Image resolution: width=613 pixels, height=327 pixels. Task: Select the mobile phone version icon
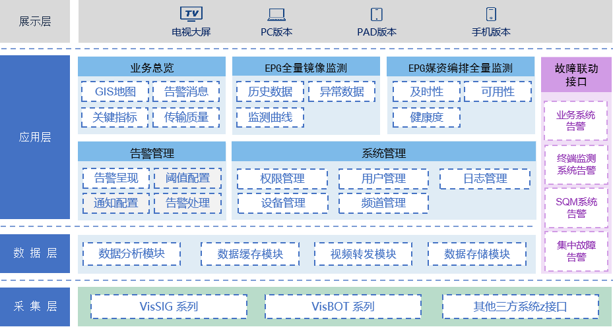(491, 14)
